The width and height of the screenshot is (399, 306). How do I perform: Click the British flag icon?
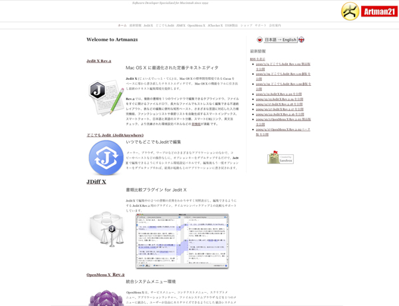coord(301,40)
